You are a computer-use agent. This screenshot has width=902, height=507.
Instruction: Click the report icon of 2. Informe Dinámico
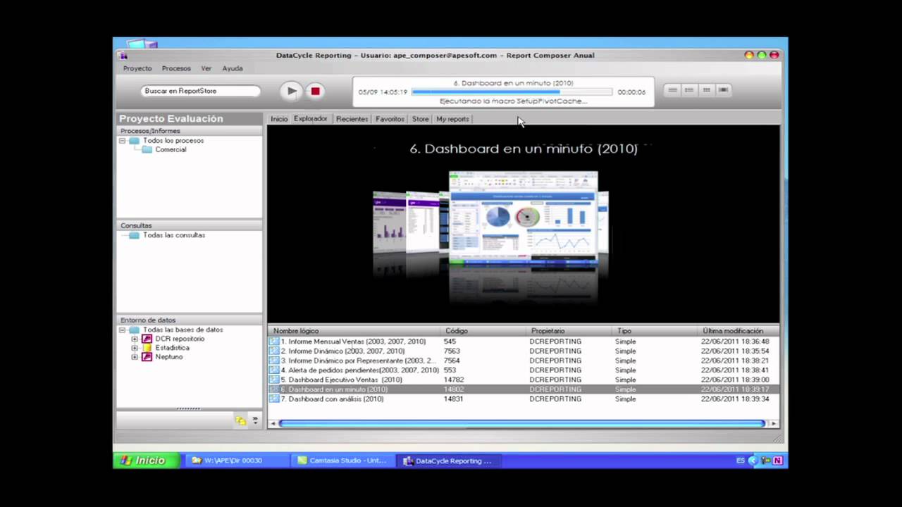(274, 351)
